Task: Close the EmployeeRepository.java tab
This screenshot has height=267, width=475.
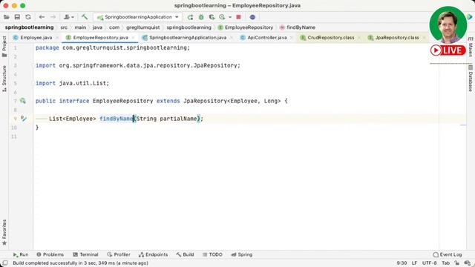Action: point(133,38)
